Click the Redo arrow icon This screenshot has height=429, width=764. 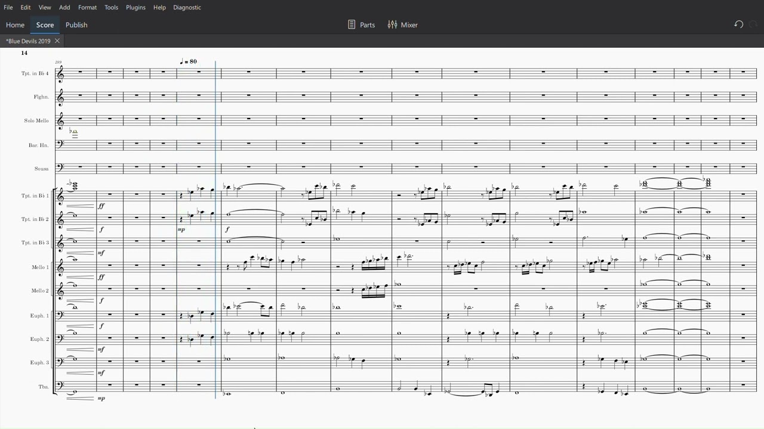(x=753, y=24)
